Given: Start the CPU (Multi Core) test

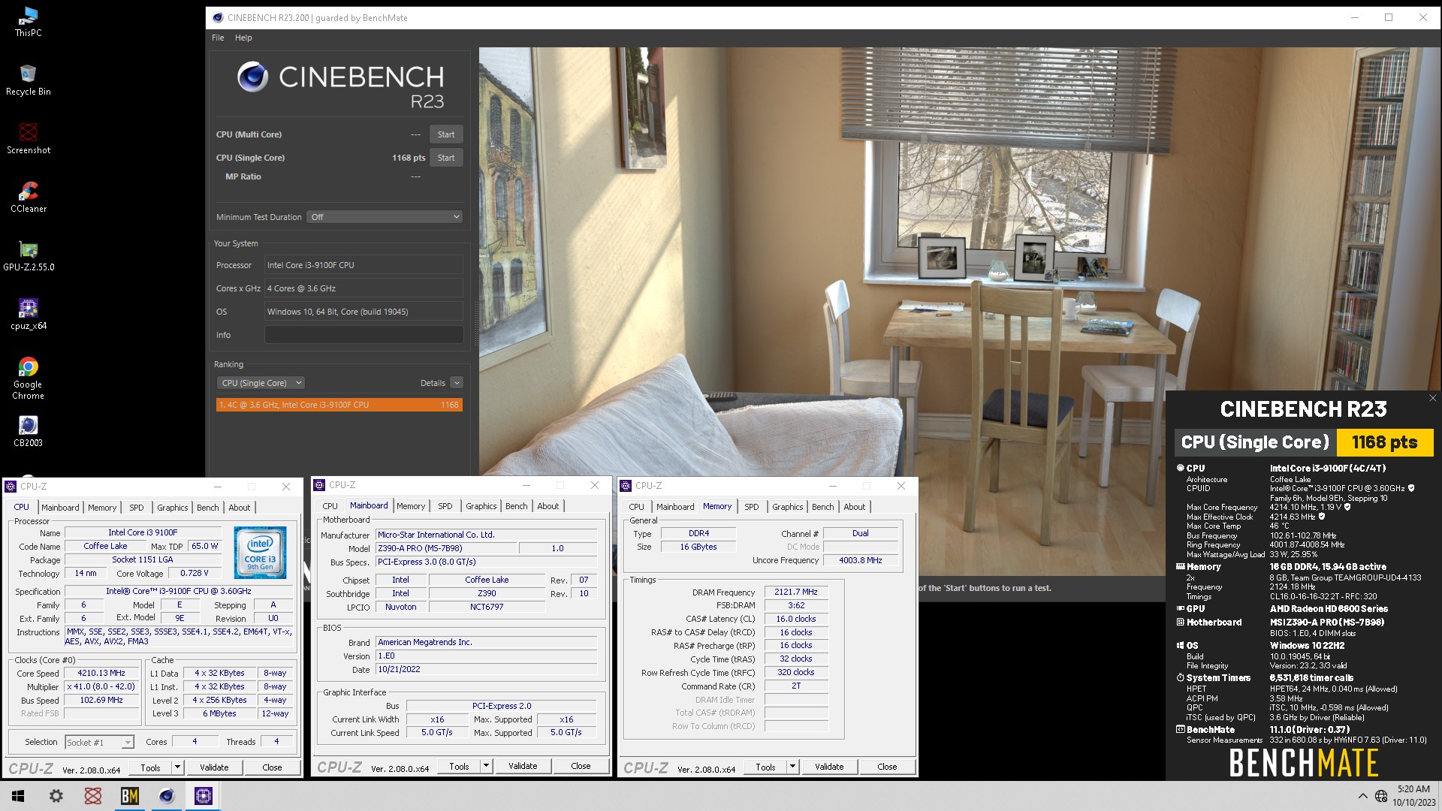Looking at the screenshot, I should pyautogui.click(x=446, y=134).
